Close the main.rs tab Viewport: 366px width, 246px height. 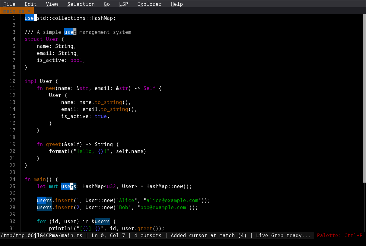(29, 10)
